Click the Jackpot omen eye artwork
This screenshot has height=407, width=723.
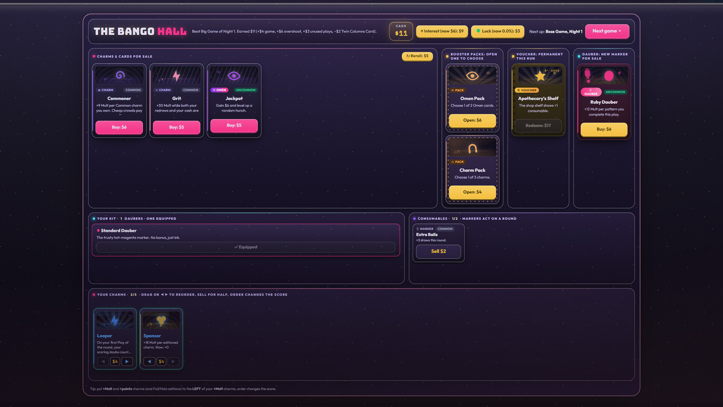pos(234,75)
